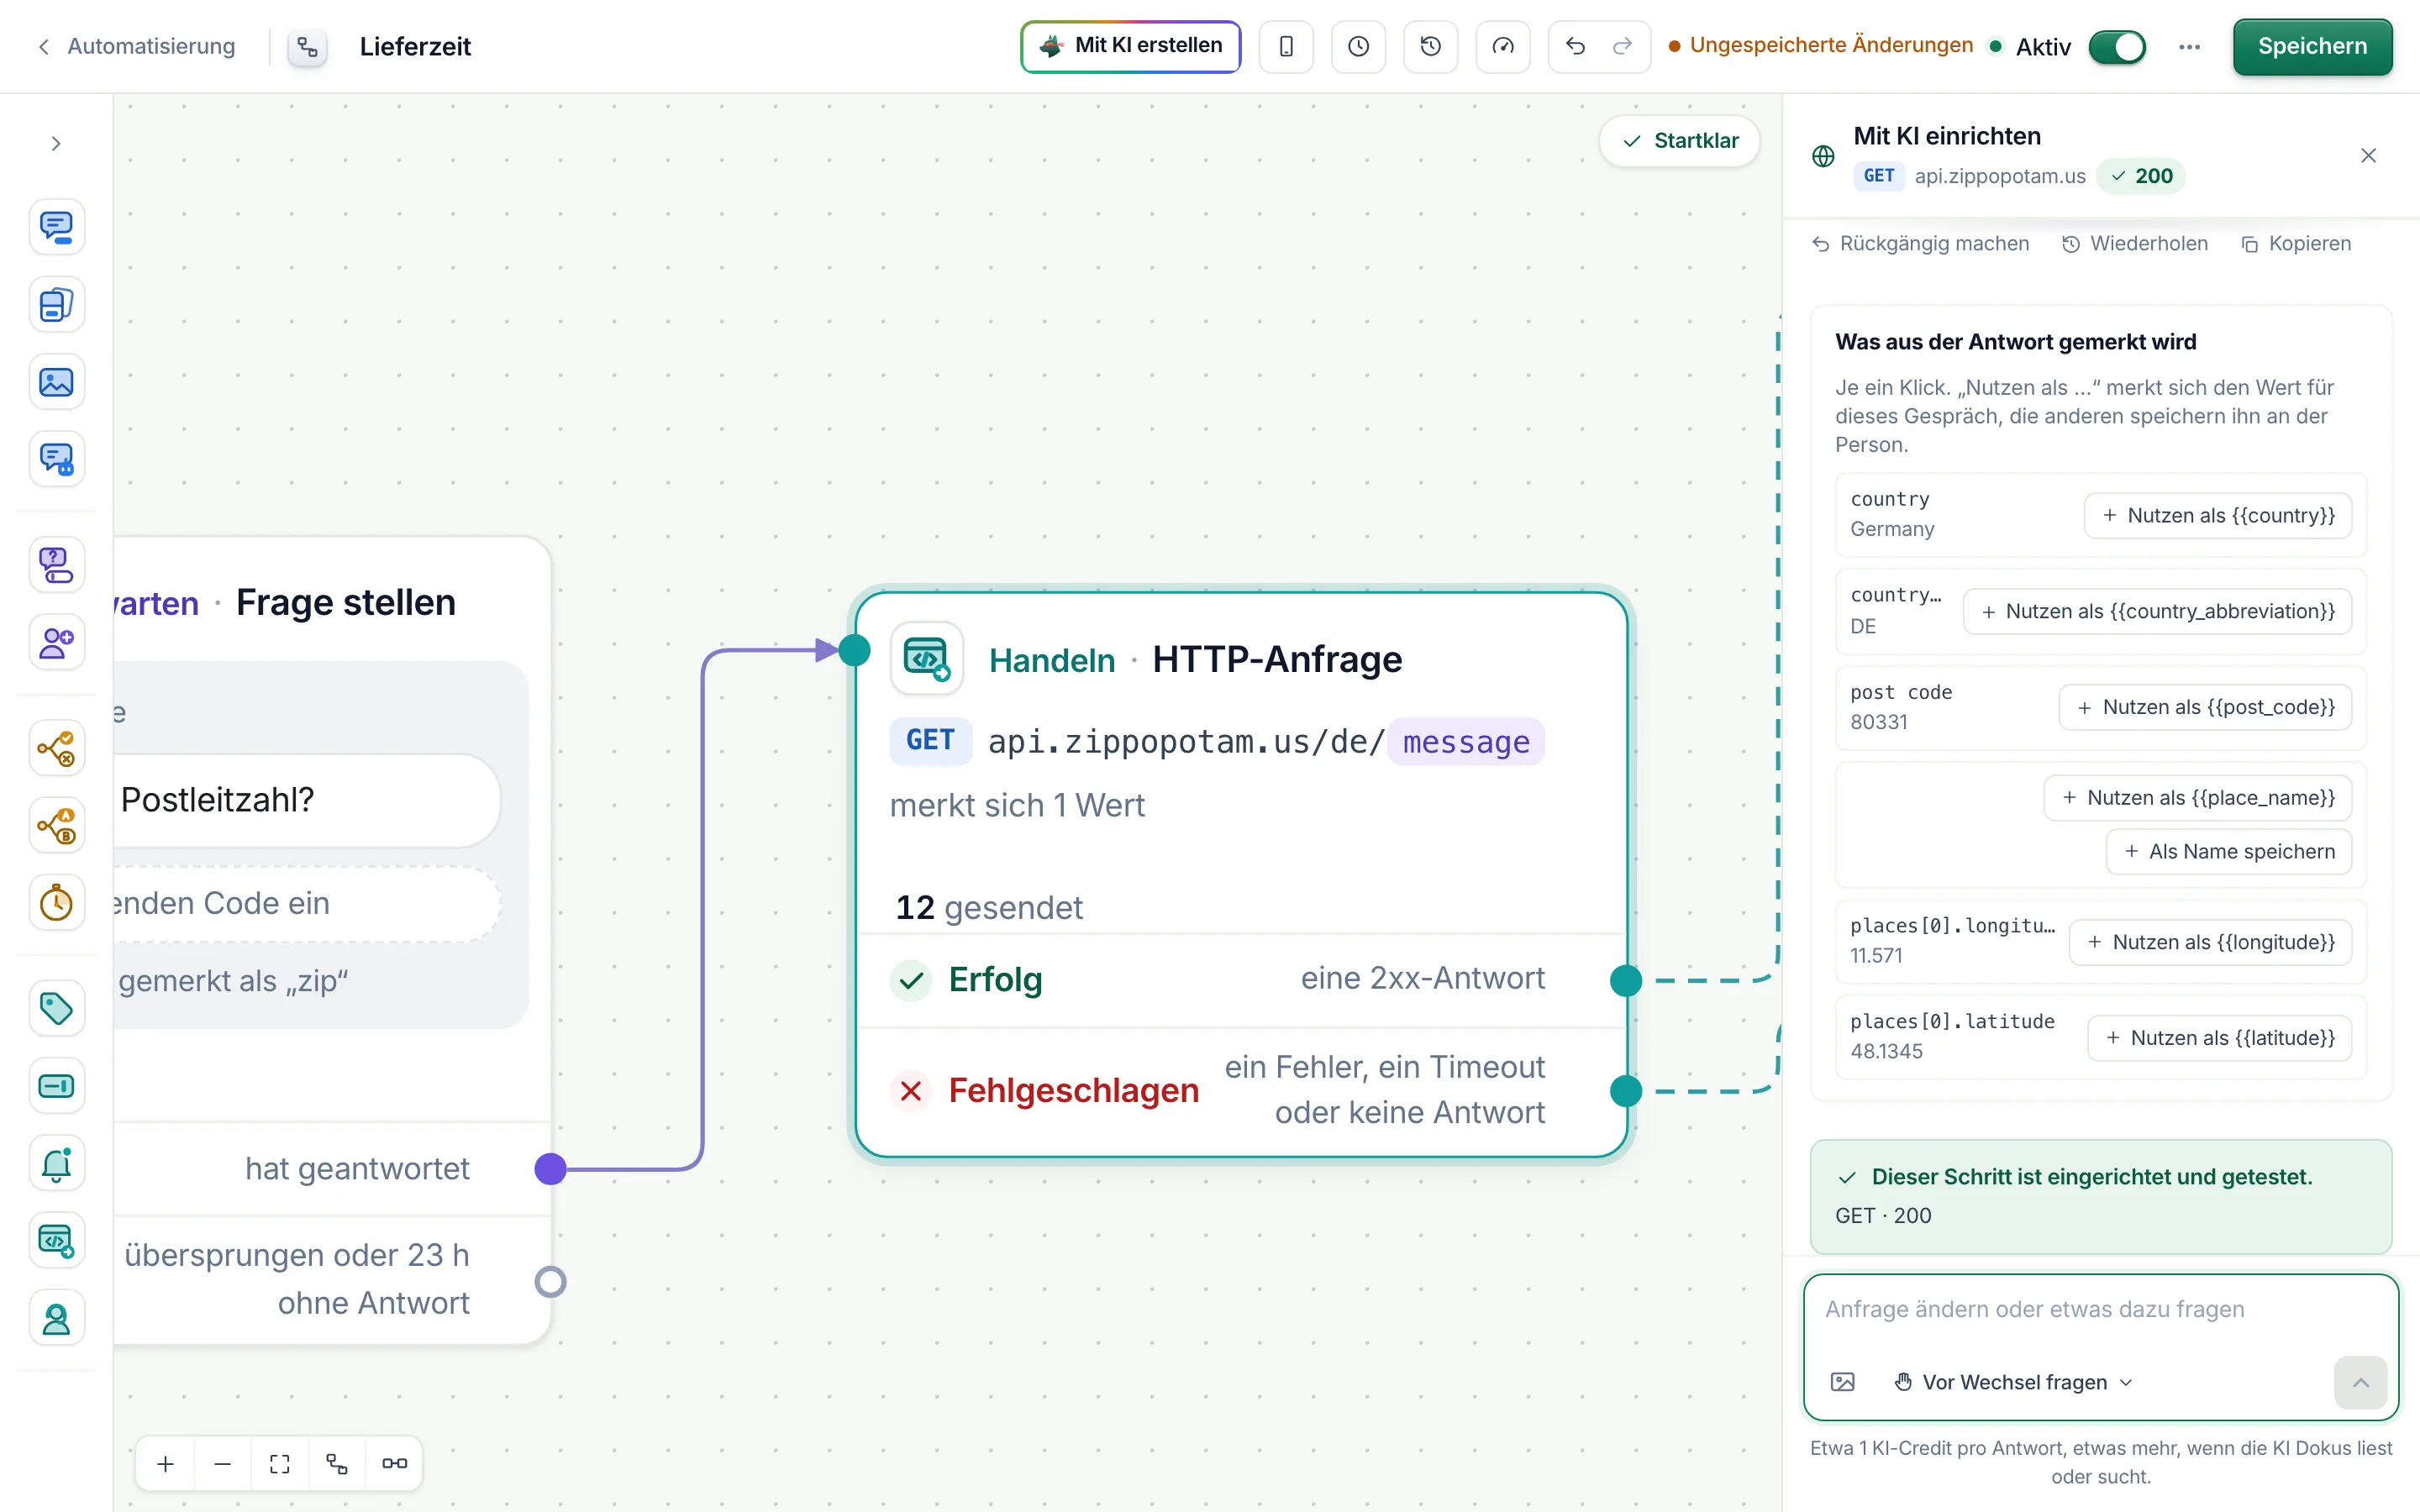This screenshot has width=2420, height=1512.
Task: Expand the left sidebar with chevron
Action: [56, 143]
